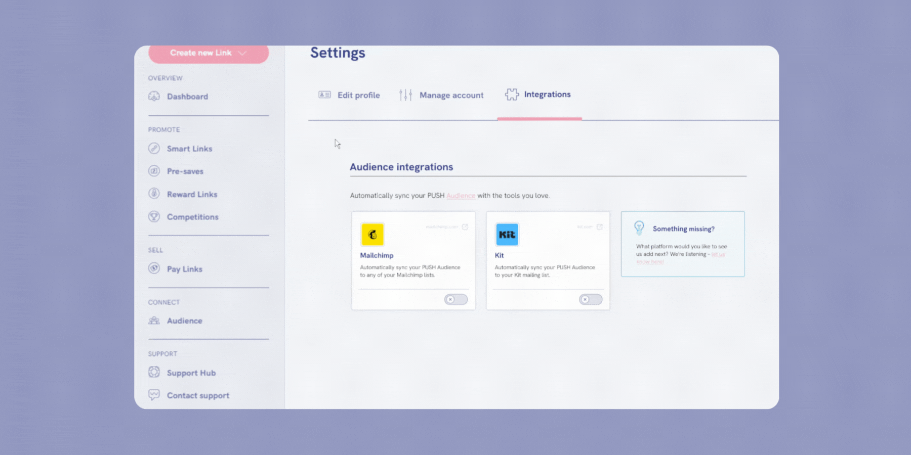
Task: Enable the Mailchimp integration toggle
Action: [x=456, y=299]
